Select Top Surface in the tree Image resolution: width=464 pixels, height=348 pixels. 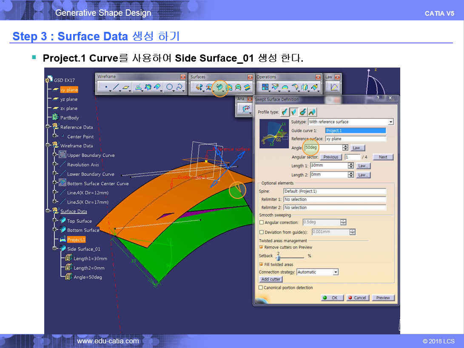(x=79, y=221)
